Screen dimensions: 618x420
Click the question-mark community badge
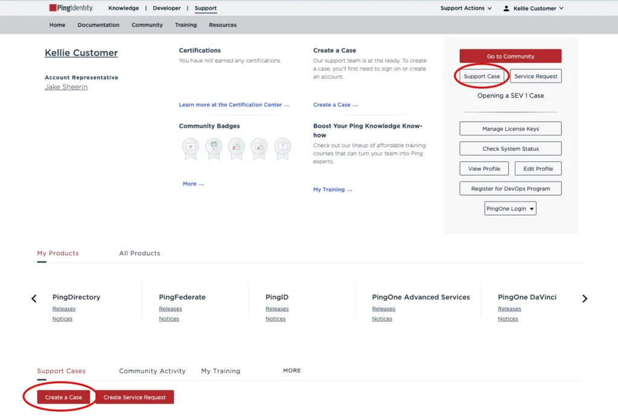[282, 149]
